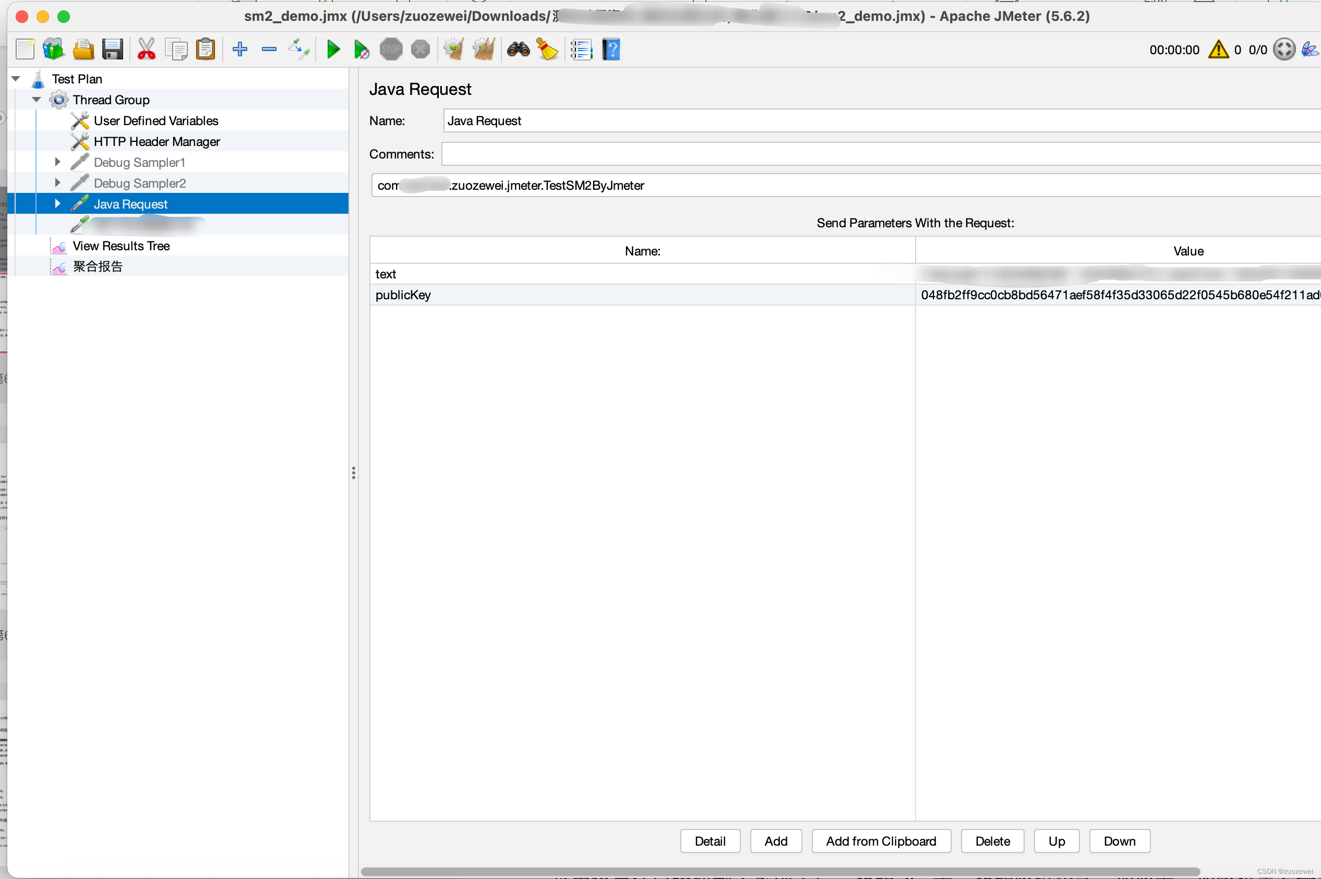1321x879 pixels.
Task: Click the Delete parameter button
Action: (x=992, y=841)
